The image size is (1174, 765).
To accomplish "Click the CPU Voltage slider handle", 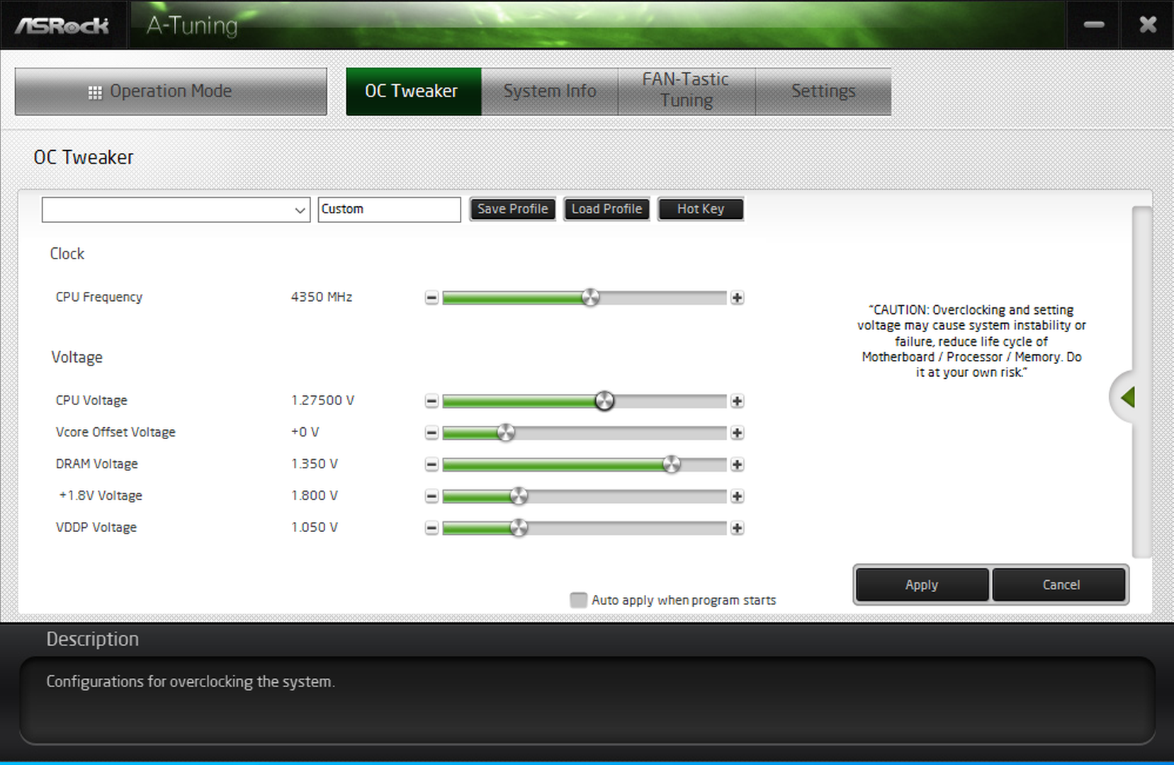I will pos(604,401).
